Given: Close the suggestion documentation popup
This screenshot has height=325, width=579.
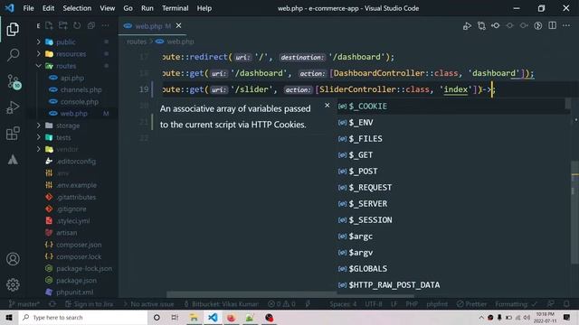Looking at the screenshot, I should pos(327,106).
